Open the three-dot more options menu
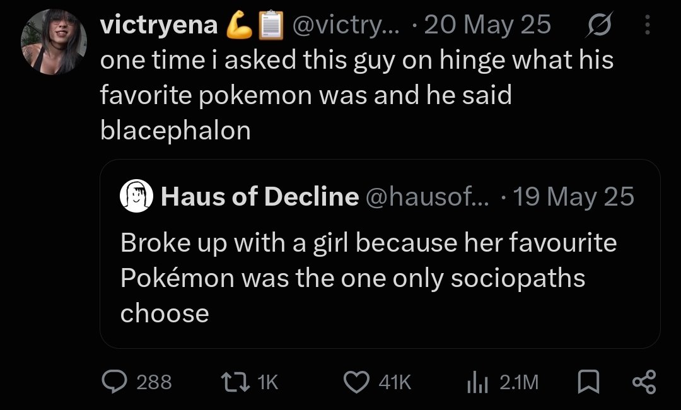The image size is (681, 410). pos(647,25)
